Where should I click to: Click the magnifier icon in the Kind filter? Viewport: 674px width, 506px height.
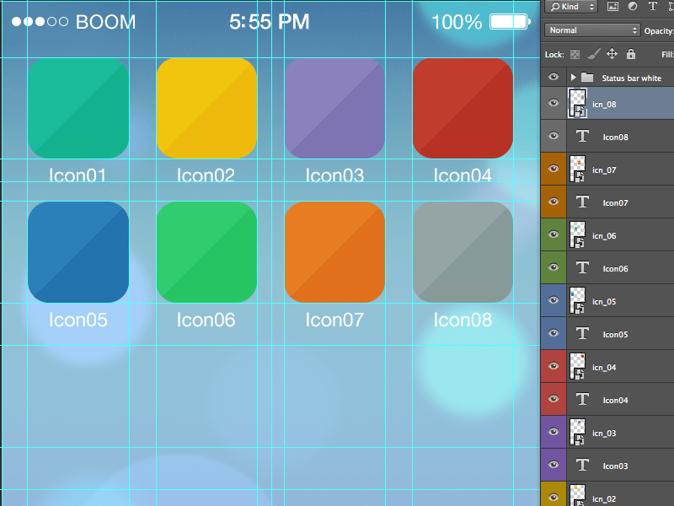click(555, 7)
